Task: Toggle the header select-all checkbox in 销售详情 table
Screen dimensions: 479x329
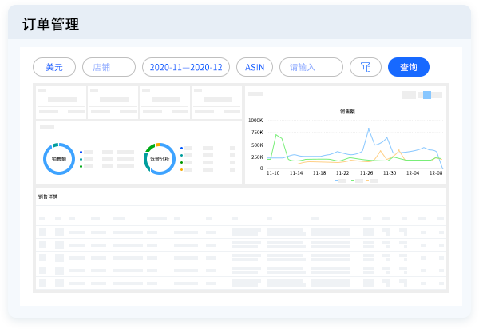Action: (43, 218)
